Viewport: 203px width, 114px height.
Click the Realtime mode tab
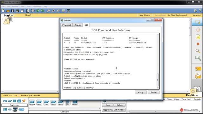tap(192, 95)
